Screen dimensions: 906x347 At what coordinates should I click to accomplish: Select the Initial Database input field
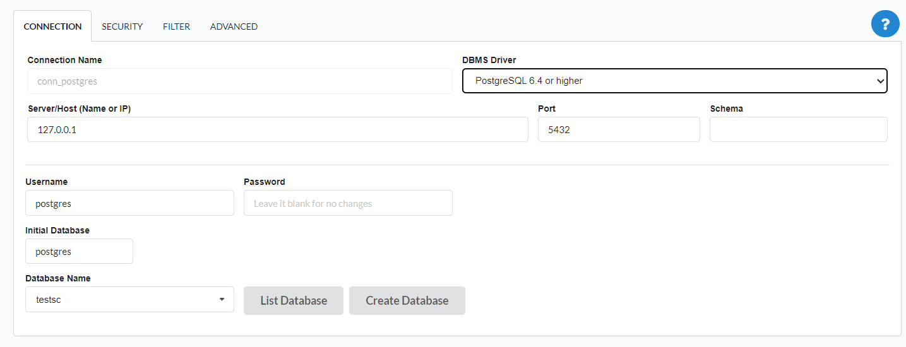click(x=79, y=251)
